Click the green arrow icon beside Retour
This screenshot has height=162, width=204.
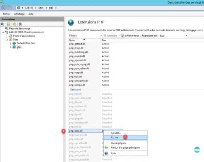(106, 147)
